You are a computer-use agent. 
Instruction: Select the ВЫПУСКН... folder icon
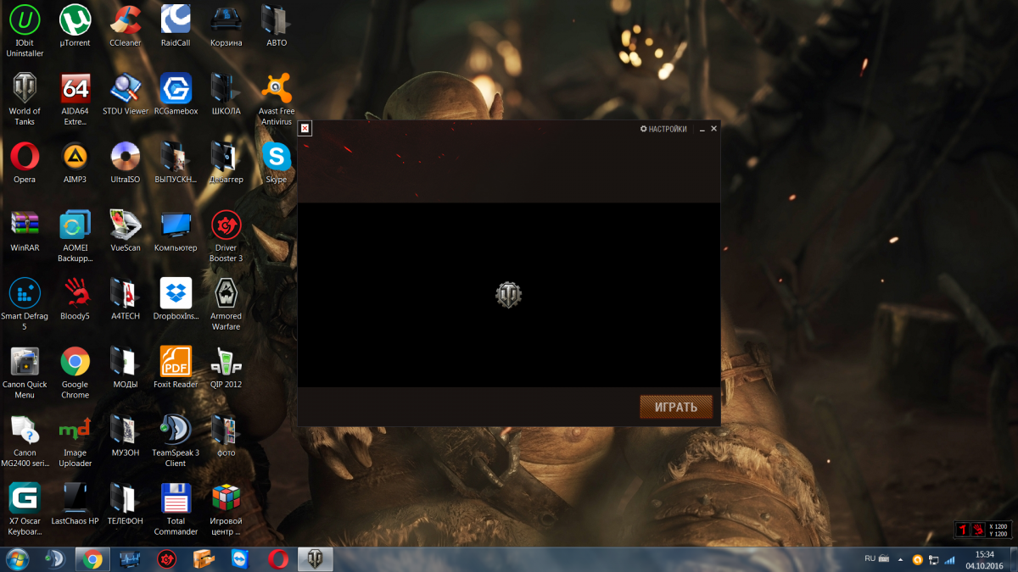point(176,164)
